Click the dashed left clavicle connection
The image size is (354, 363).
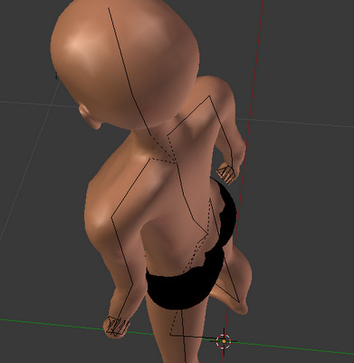[x=163, y=161]
